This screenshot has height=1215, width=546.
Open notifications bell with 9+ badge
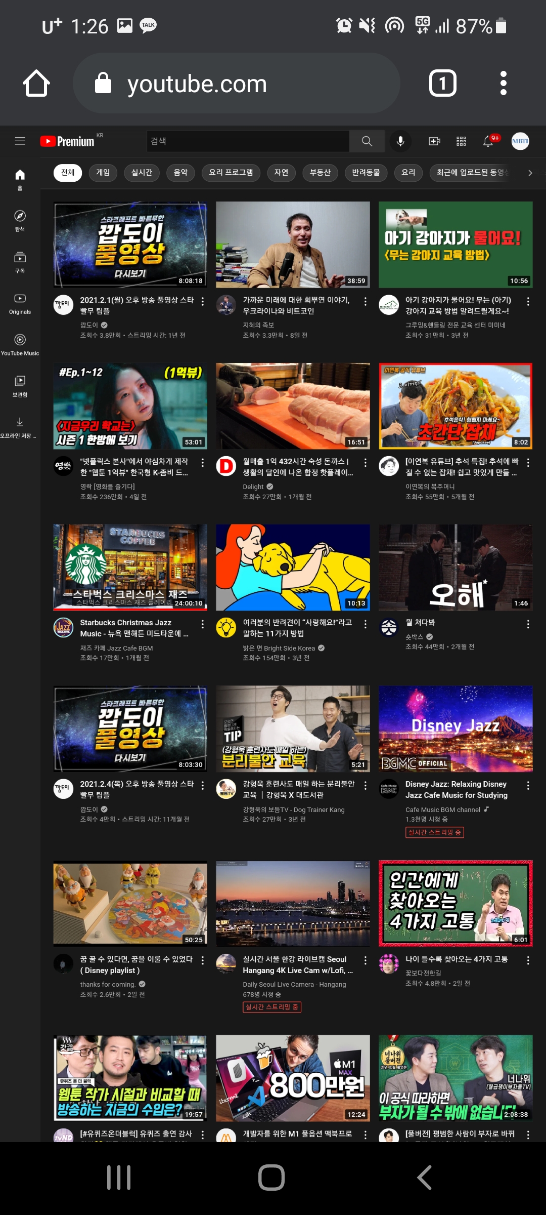489,141
